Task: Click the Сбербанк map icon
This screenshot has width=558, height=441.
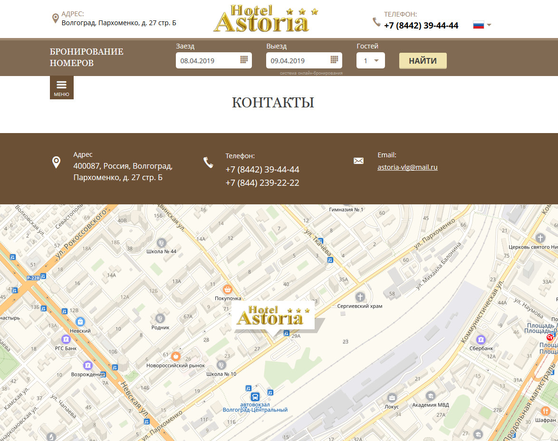Action: point(481,339)
